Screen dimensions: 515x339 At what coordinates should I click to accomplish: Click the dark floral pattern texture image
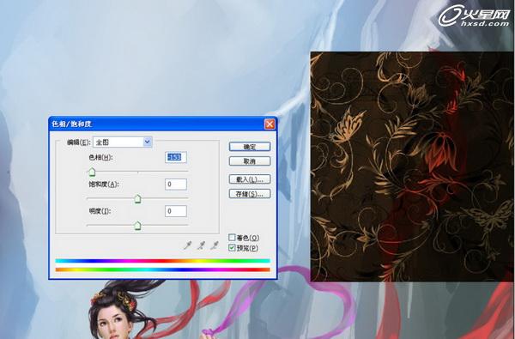coord(413,166)
